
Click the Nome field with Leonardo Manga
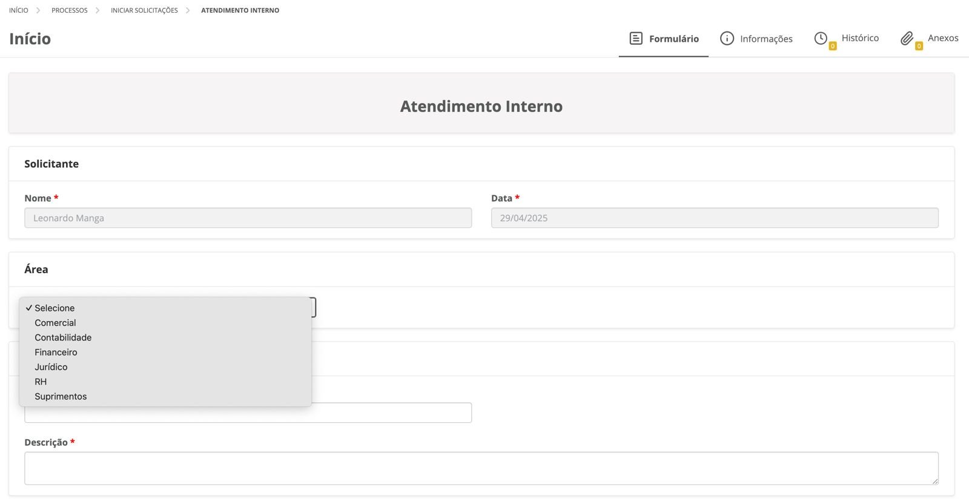coord(248,218)
